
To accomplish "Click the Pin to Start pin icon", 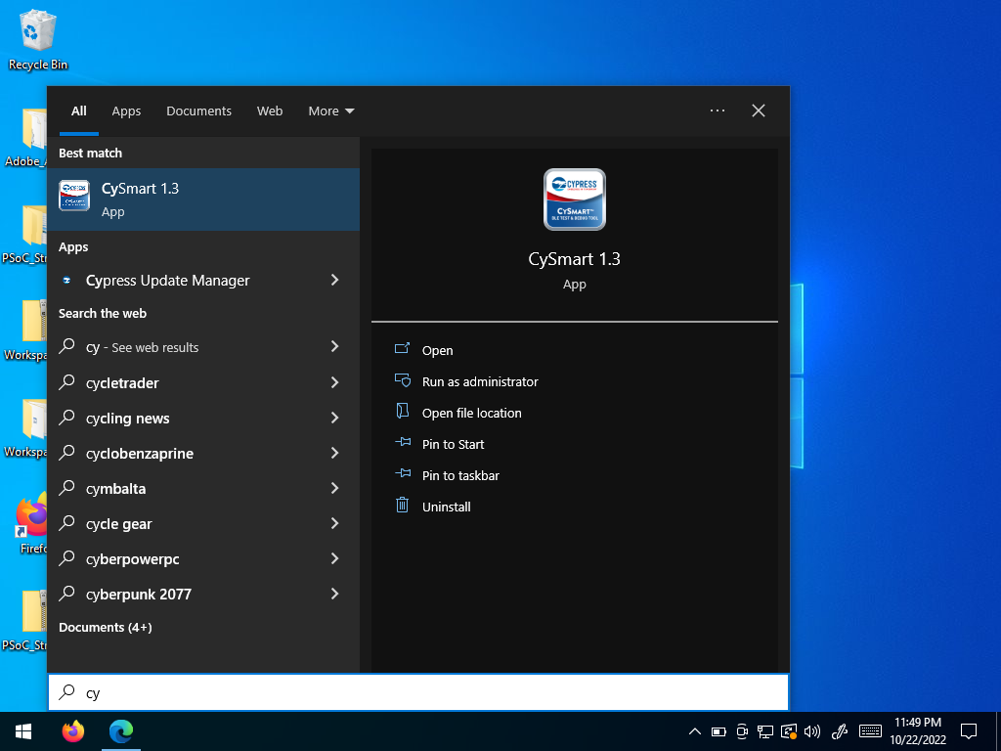I will 402,442.
